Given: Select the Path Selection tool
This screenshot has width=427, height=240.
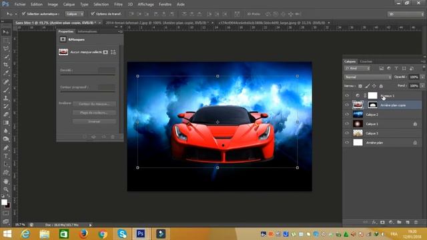Looking at the screenshot, I should pos(6,164).
